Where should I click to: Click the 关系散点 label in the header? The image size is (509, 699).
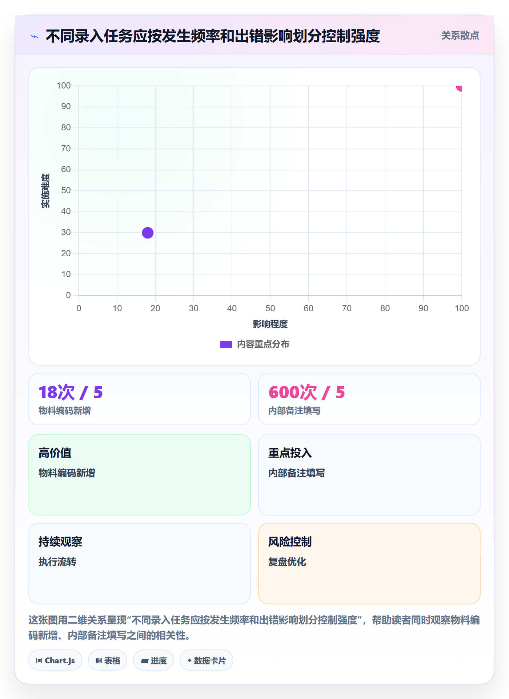pos(460,36)
